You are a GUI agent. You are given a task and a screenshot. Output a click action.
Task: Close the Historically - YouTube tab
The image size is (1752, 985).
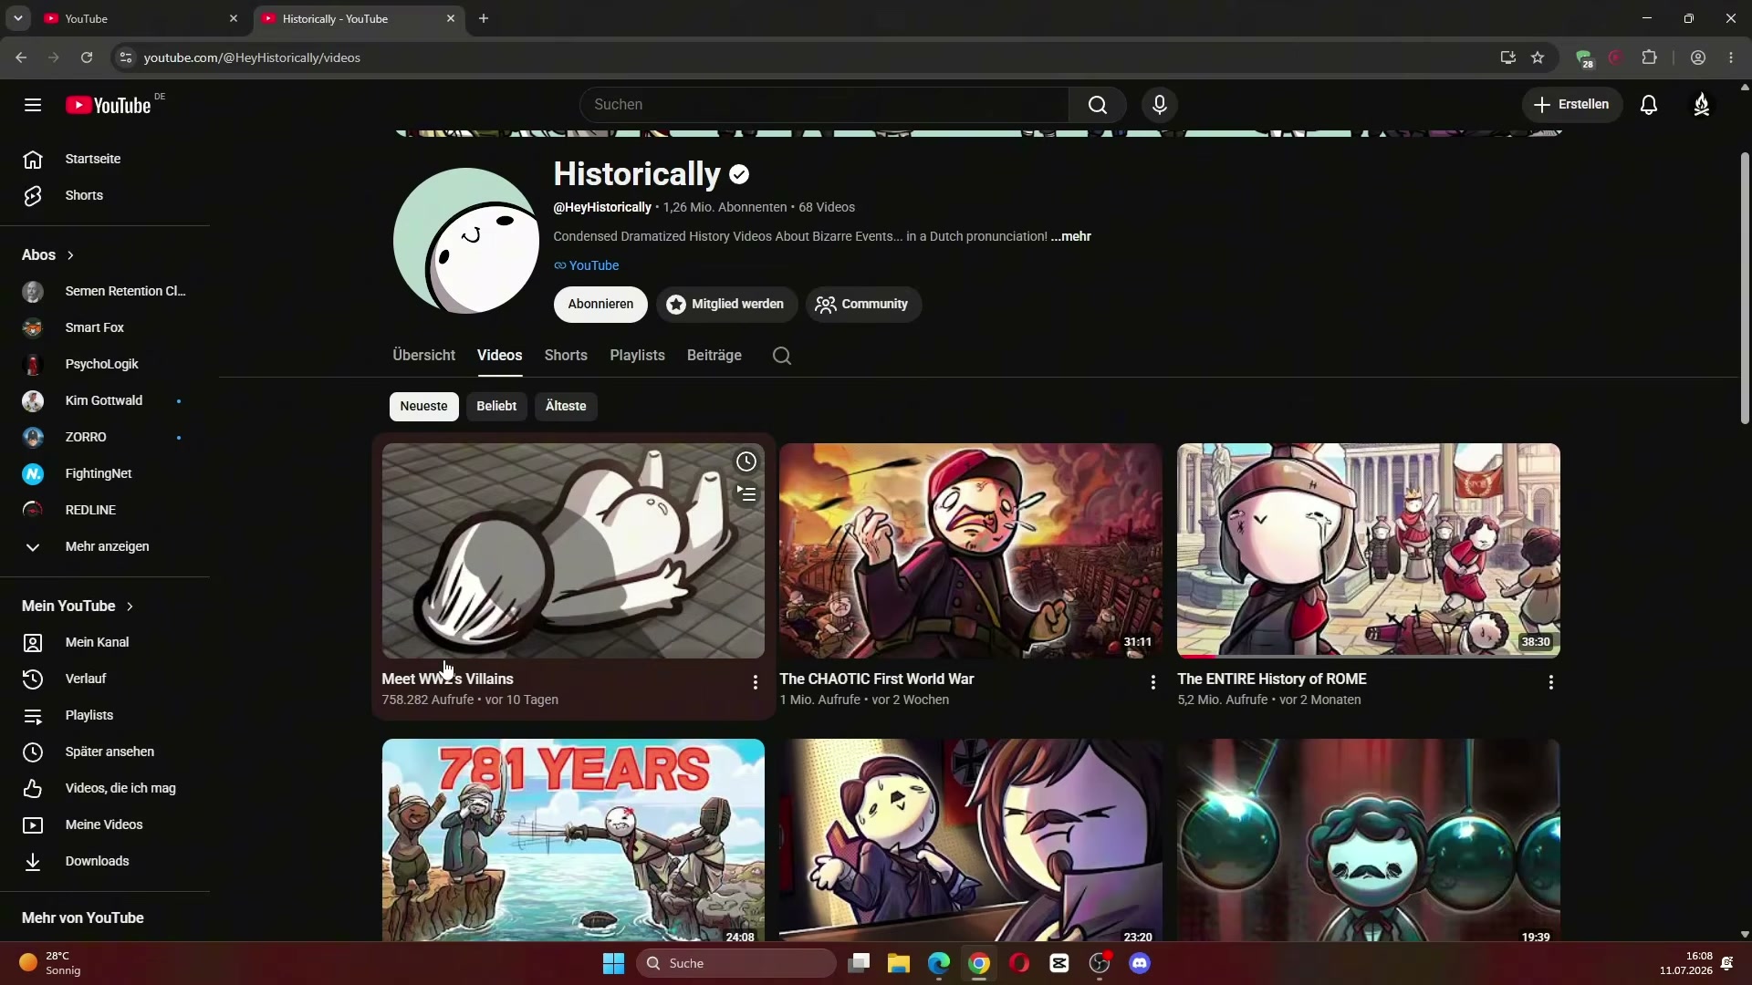pyautogui.click(x=451, y=18)
